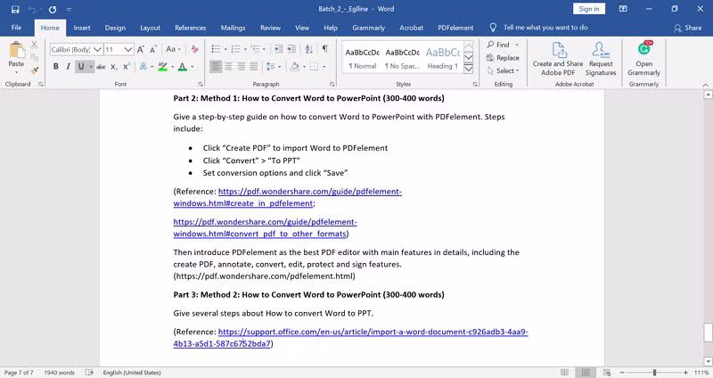Collapse the ribbon with arrow icon
Image resolution: width=713 pixels, height=378 pixels.
pyautogui.click(x=705, y=85)
